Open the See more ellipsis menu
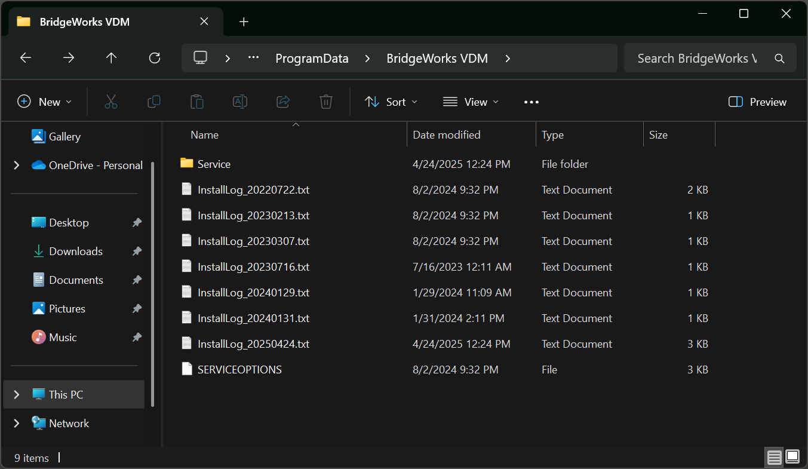Image resolution: width=808 pixels, height=469 pixels. pos(532,102)
